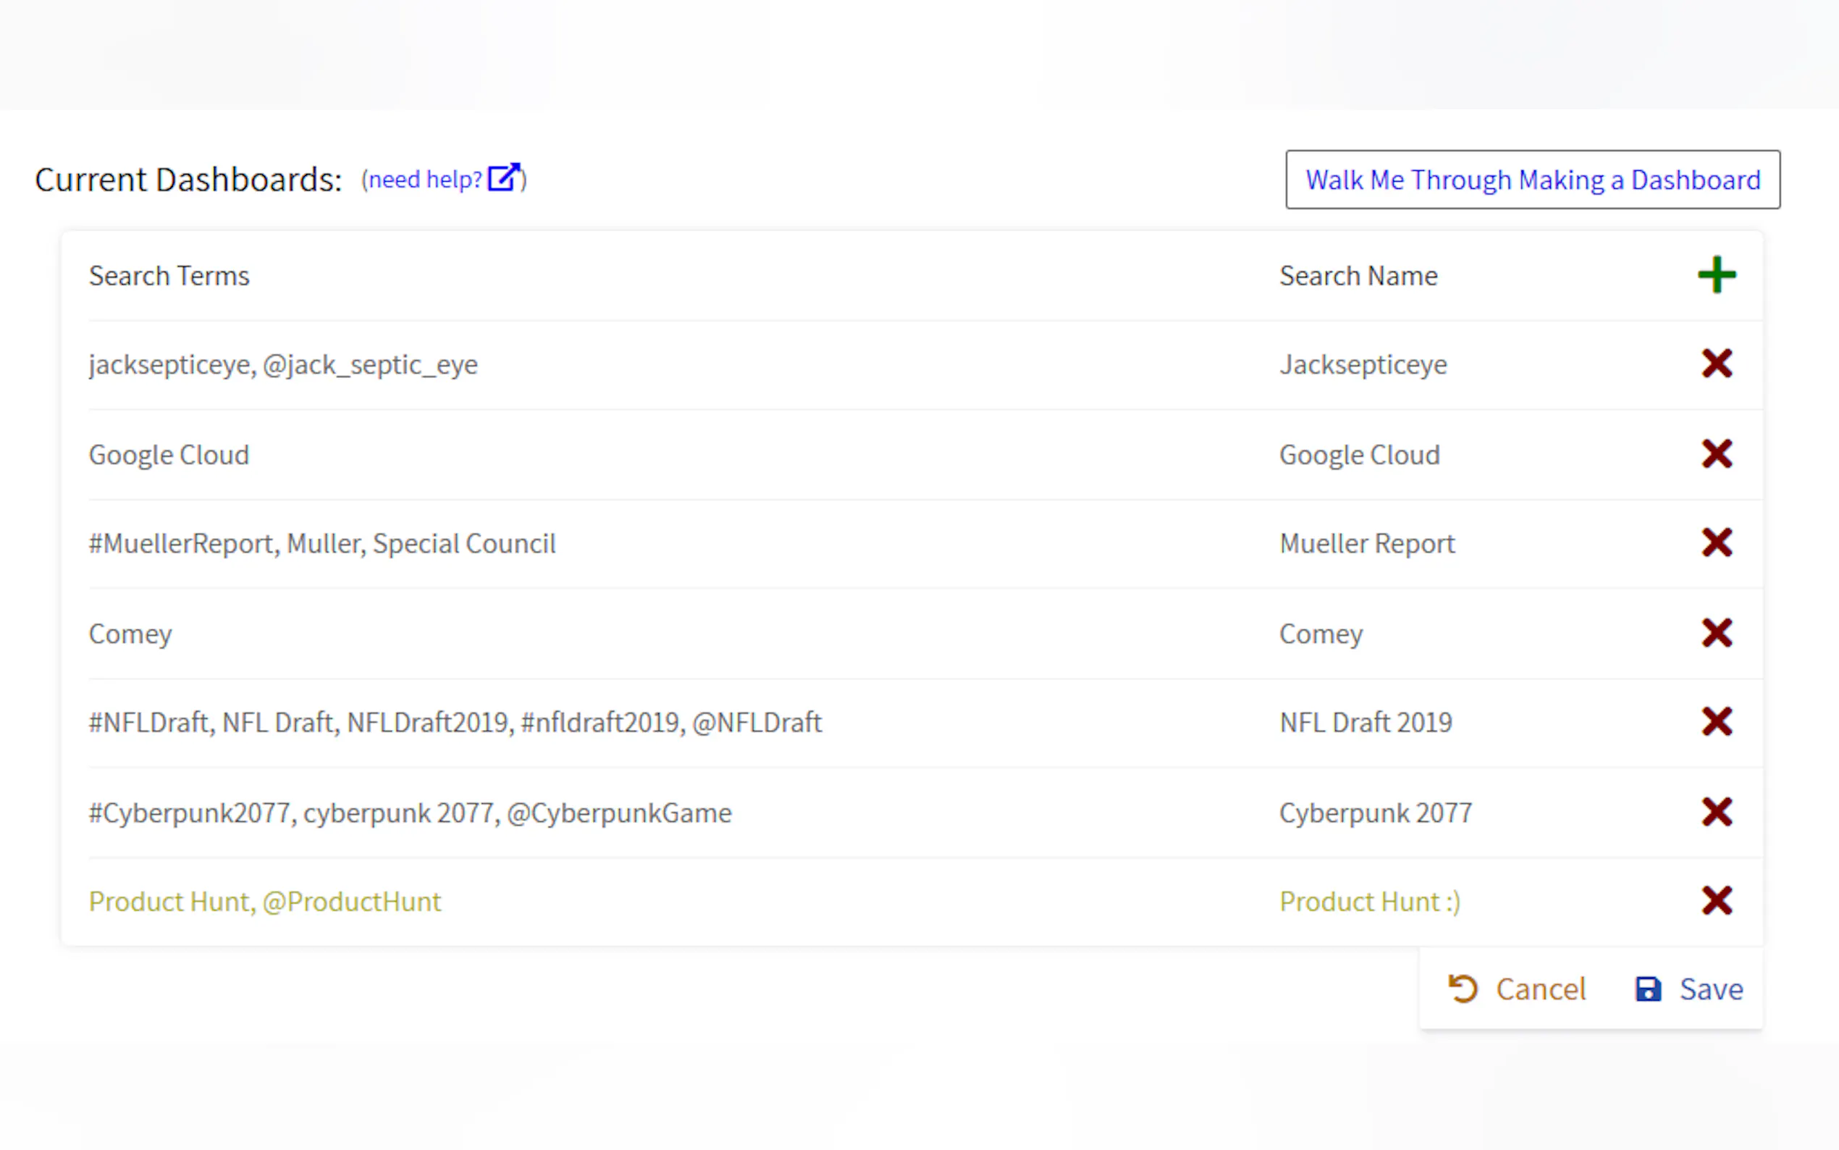
Task: Select the Google Cloud search terms cell
Action: (169, 455)
